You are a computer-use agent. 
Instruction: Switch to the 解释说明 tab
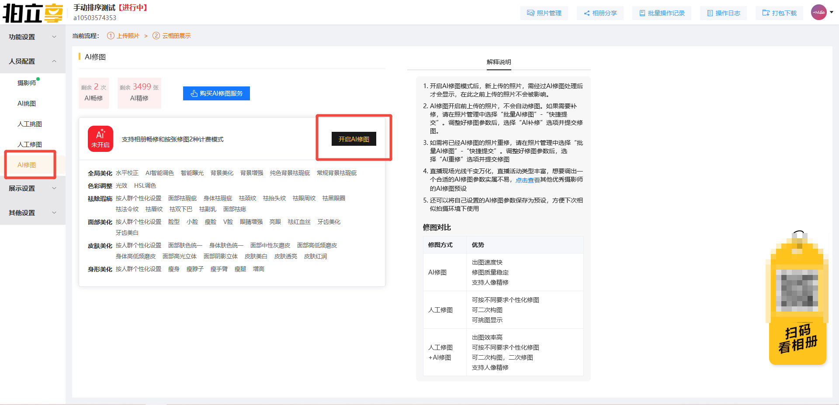click(x=499, y=62)
